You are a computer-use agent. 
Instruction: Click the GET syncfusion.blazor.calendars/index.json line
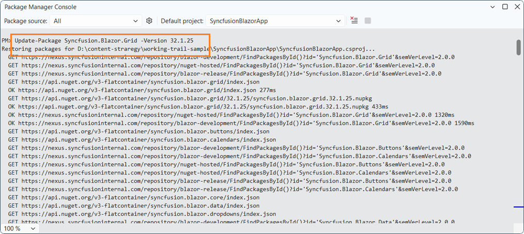pyautogui.click(x=142, y=140)
